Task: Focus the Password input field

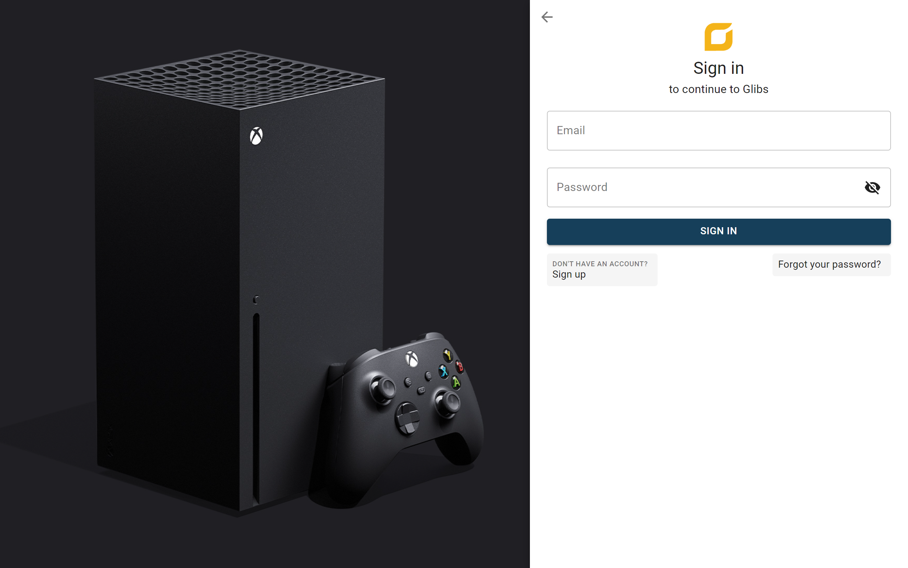Action: tap(719, 187)
